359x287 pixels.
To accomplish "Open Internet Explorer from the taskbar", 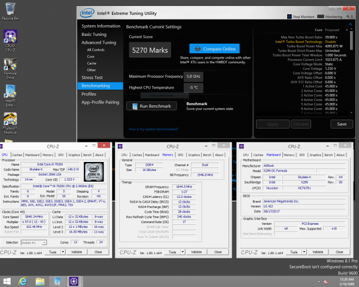I will [23, 281].
